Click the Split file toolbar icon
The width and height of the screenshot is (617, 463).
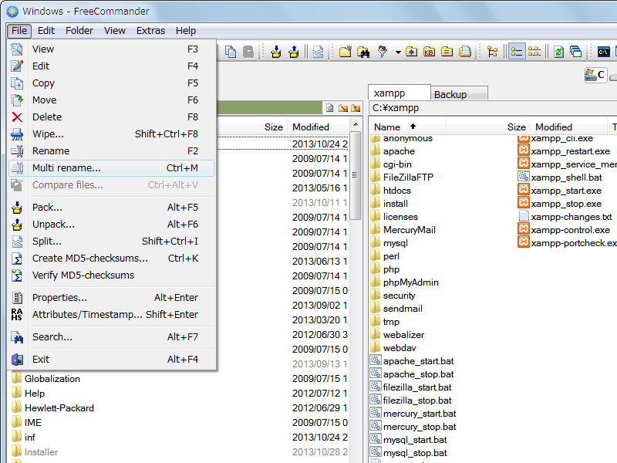(x=318, y=52)
